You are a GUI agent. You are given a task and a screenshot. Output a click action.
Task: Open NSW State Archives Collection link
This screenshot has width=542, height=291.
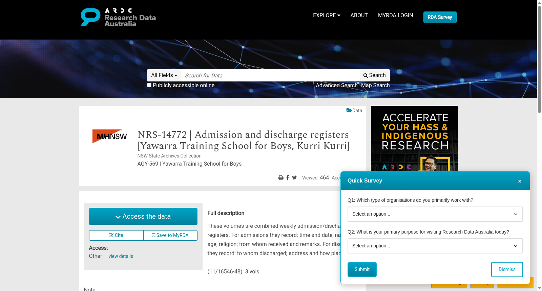tap(169, 156)
